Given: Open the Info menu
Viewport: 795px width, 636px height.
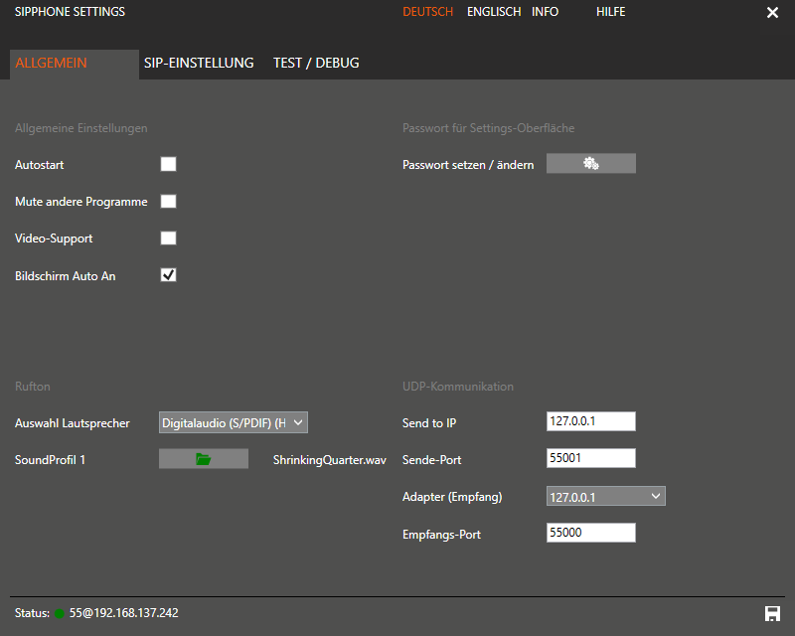Looking at the screenshot, I should click(x=545, y=12).
